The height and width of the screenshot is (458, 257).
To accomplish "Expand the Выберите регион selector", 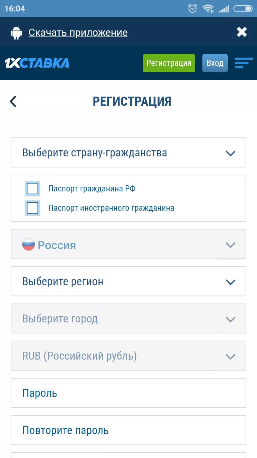I will pos(128,281).
